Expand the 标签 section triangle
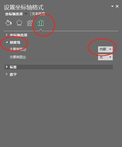The image size is (122, 147). point(7,67)
